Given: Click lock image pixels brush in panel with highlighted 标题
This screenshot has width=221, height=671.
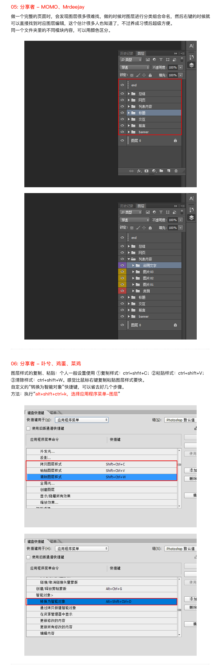Looking at the screenshot, I should tap(138, 75).
